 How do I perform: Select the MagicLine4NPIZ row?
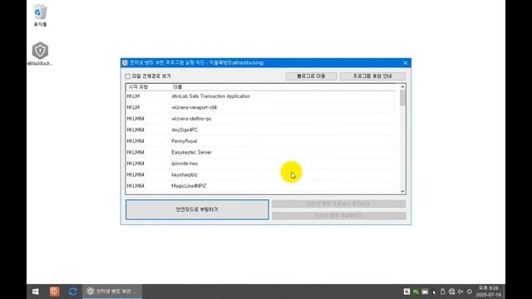tap(261, 186)
